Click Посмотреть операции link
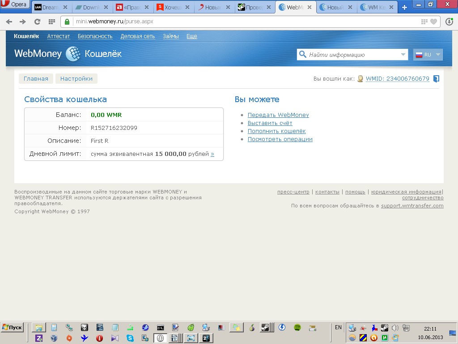Image resolution: width=458 pixels, height=344 pixels. 280,139
